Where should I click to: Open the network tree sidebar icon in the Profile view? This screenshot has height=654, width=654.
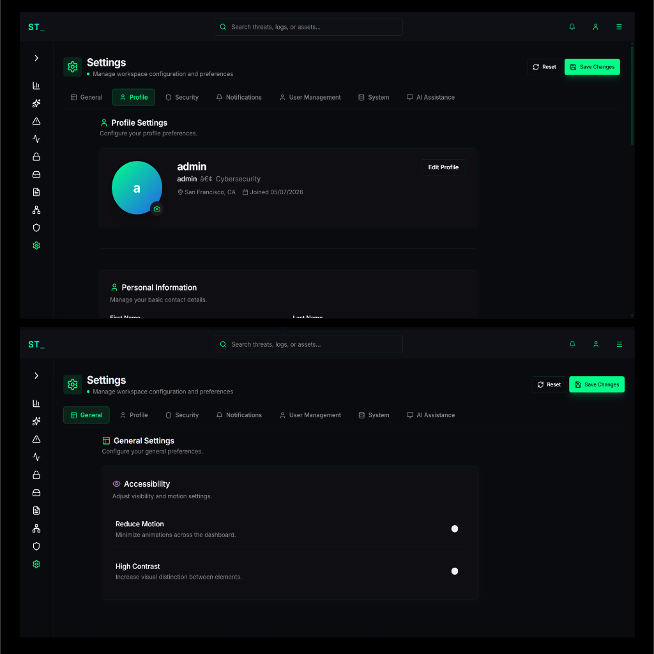tap(36, 209)
